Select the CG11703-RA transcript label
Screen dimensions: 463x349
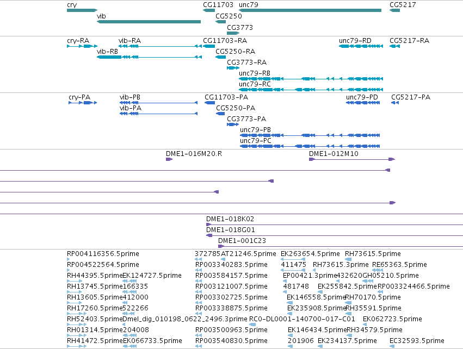tap(225, 41)
